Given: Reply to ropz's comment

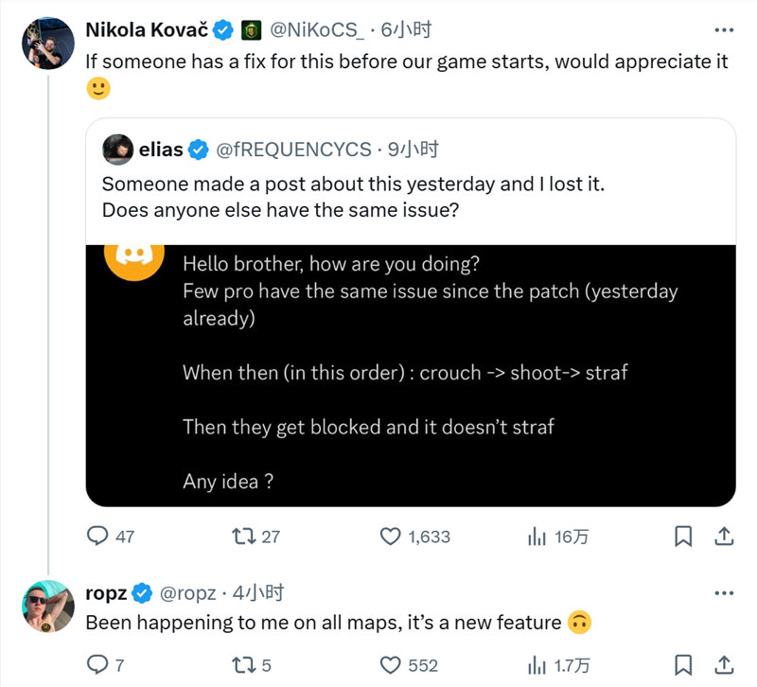Looking at the screenshot, I should (x=97, y=665).
